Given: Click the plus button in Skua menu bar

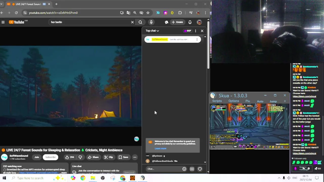Looking at the screenshot, I should (x=285, y=101).
